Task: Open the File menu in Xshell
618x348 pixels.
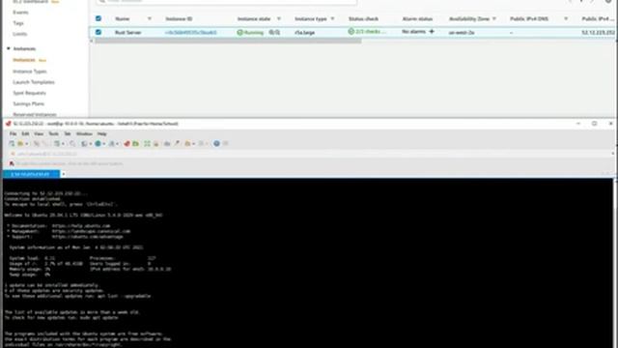Action: (x=13, y=133)
